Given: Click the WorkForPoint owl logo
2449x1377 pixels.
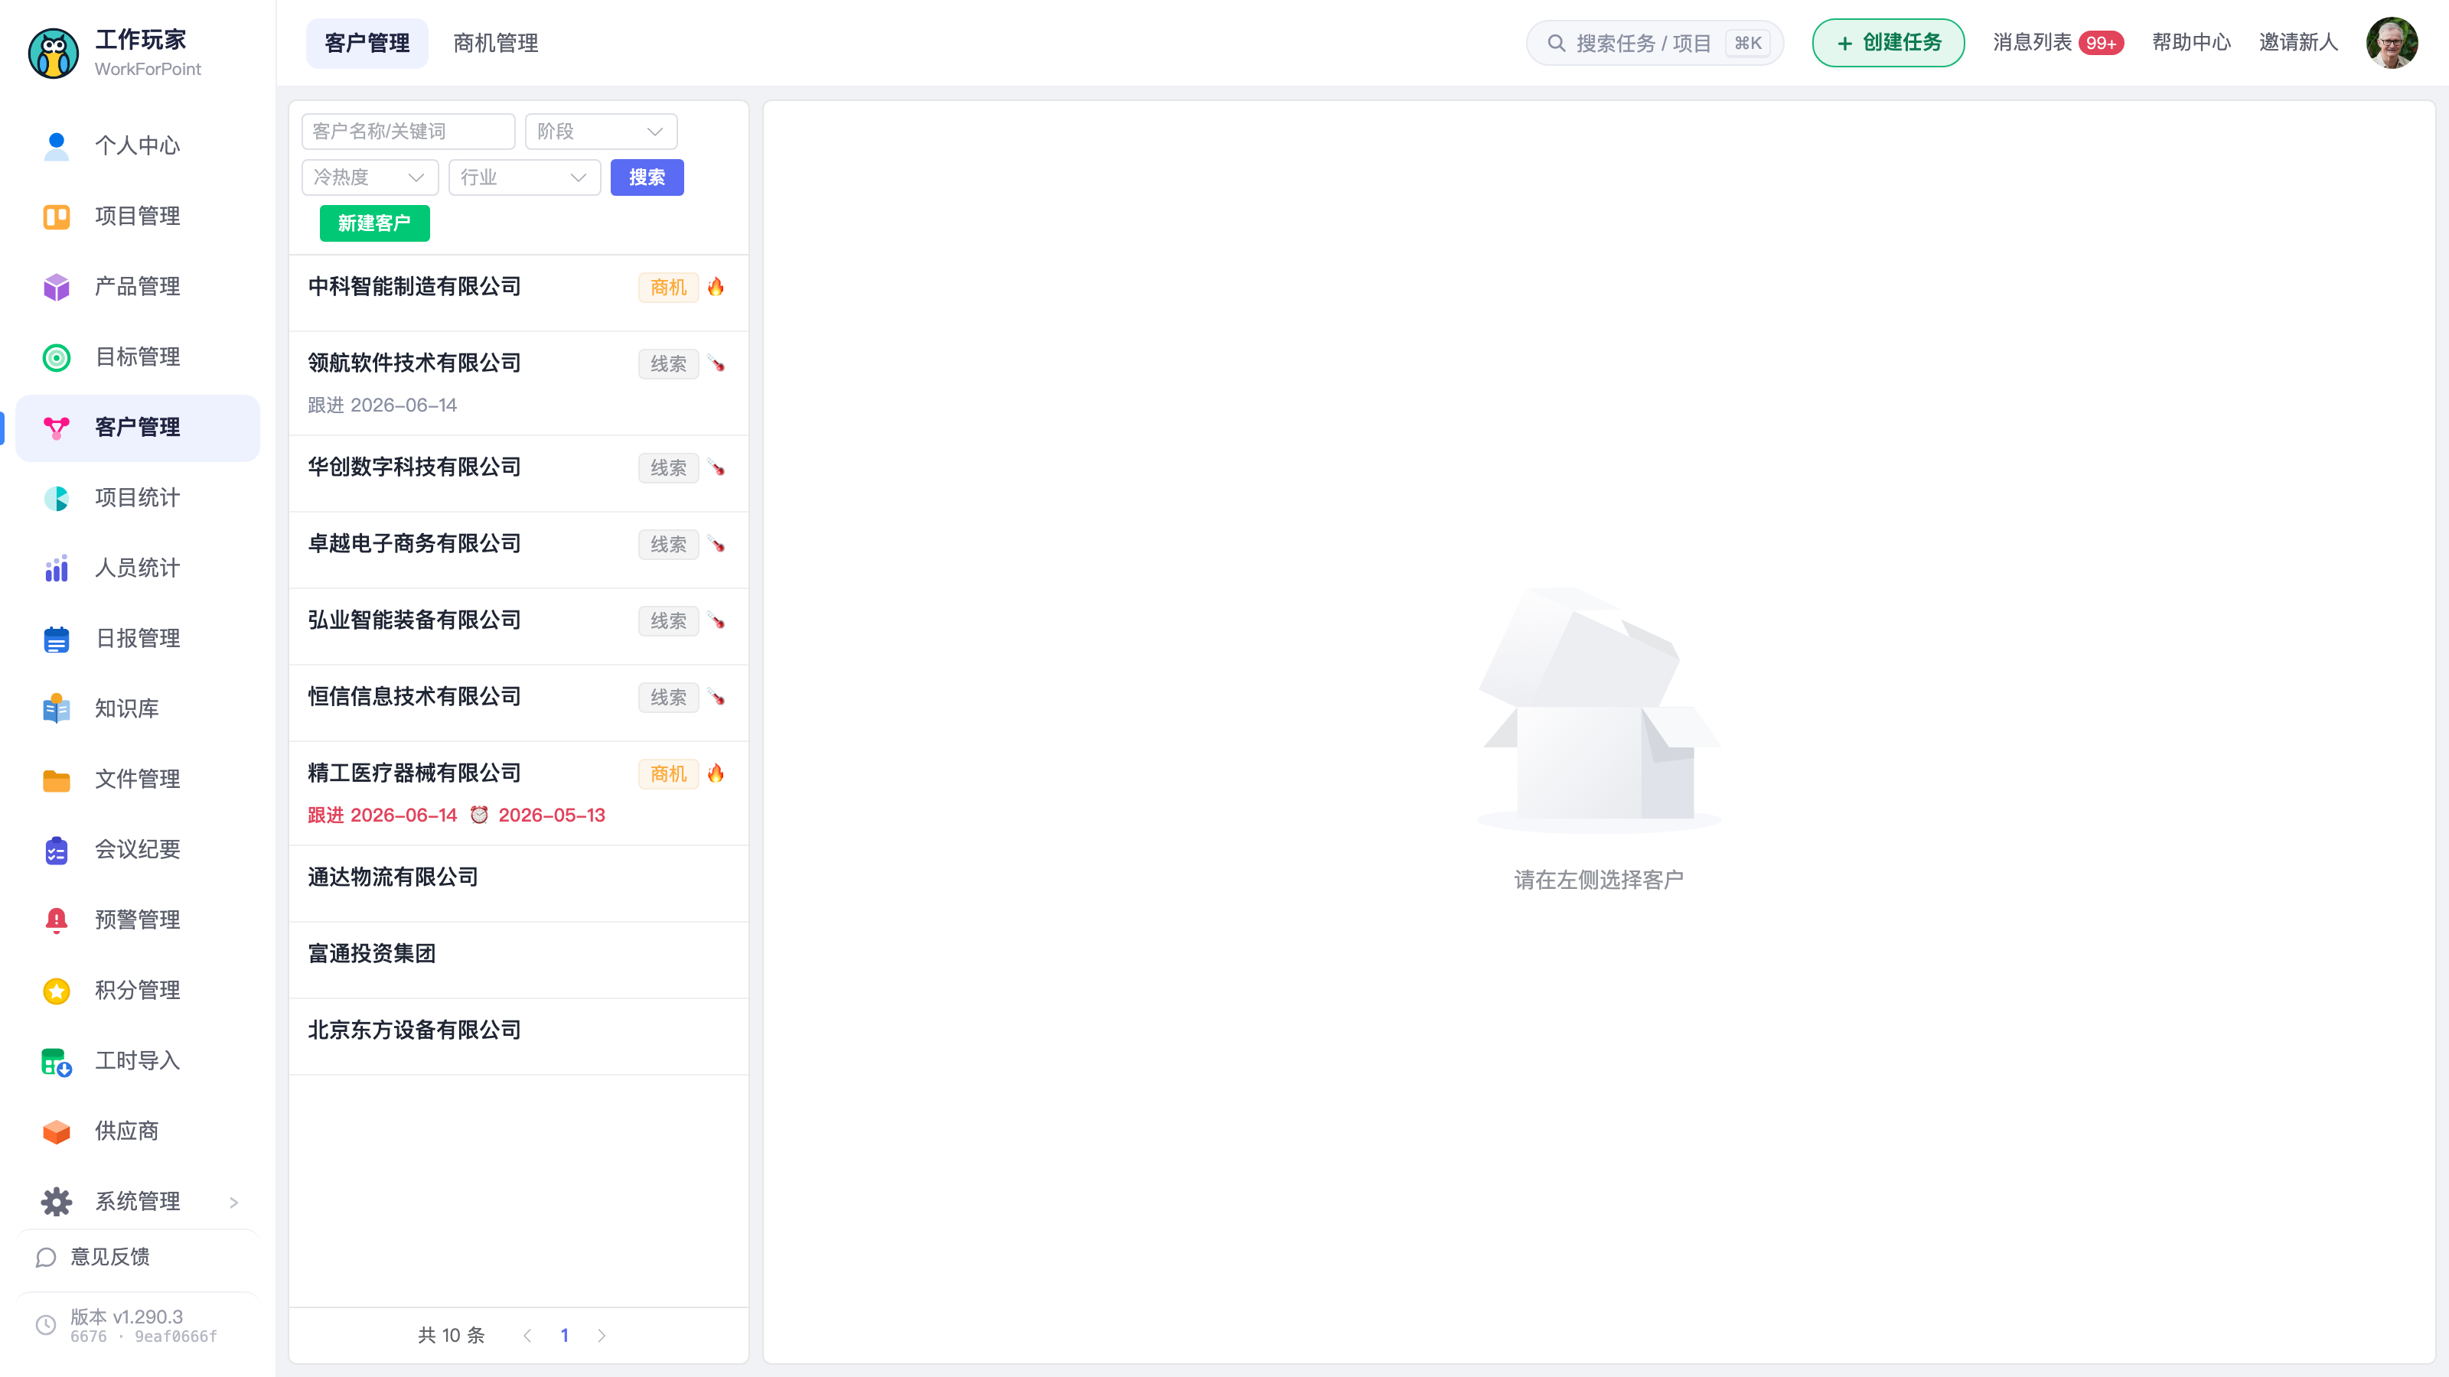Looking at the screenshot, I should point(54,54).
